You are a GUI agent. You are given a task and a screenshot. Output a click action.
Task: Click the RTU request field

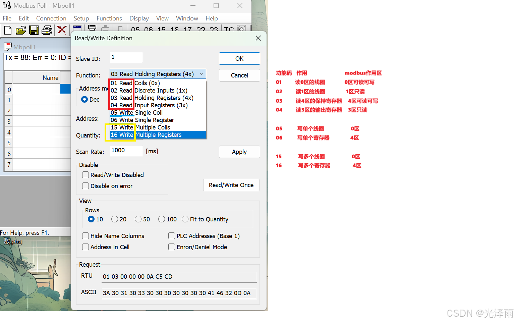[179, 277]
